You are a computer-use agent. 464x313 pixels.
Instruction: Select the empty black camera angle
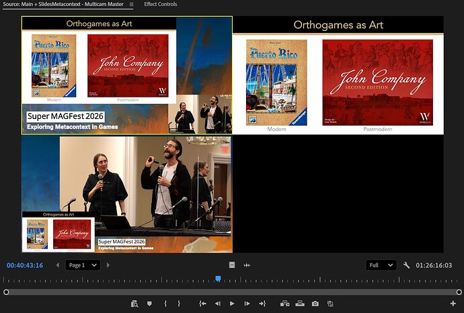[x=338, y=194]
